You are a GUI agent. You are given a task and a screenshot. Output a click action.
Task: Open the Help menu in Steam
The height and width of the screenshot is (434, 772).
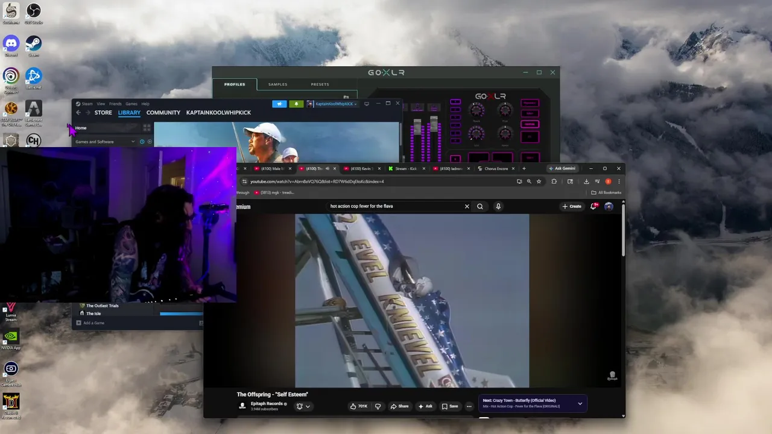pos(145,104)
